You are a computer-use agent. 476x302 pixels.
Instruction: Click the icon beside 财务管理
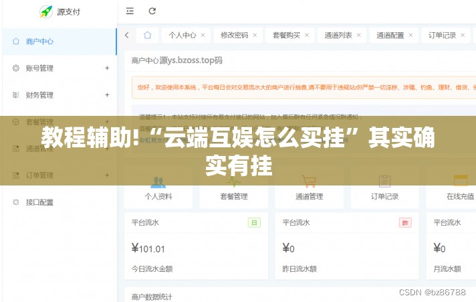click(16, 95)
